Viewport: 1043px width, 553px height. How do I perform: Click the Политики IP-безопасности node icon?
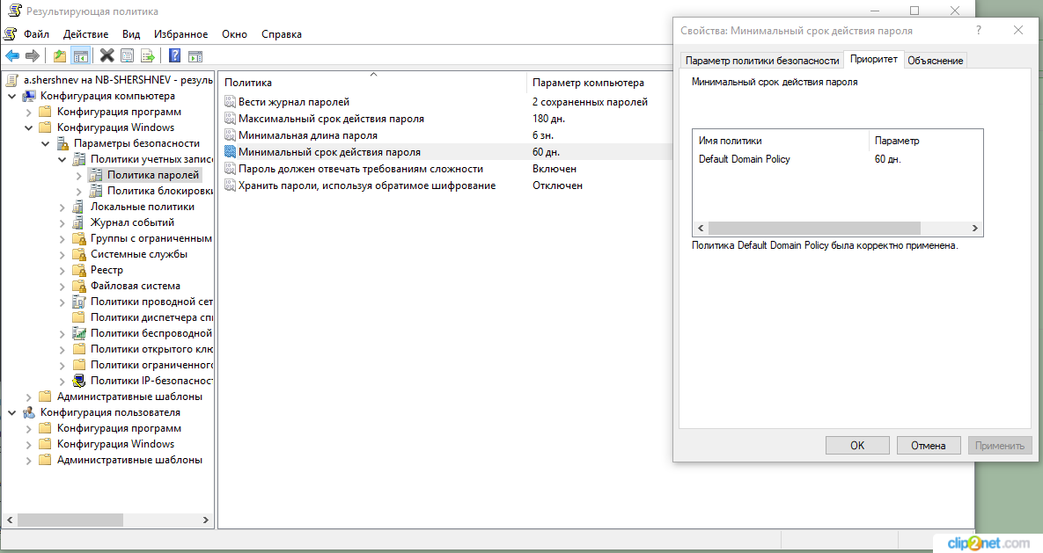tap(79, 381)
